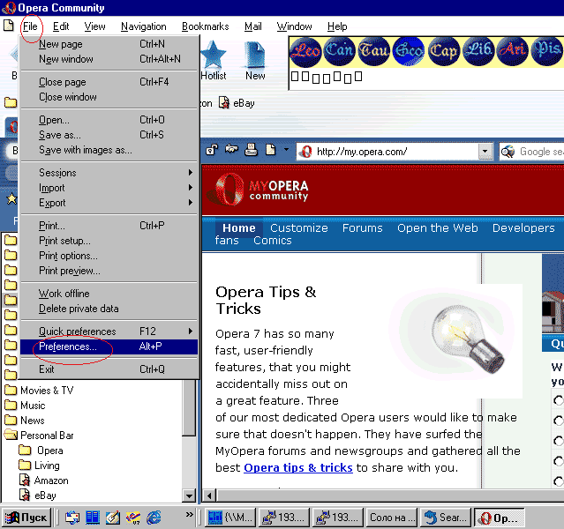
Task: Open the dropdown arrow next to document icon
Action: coord(286,149)
